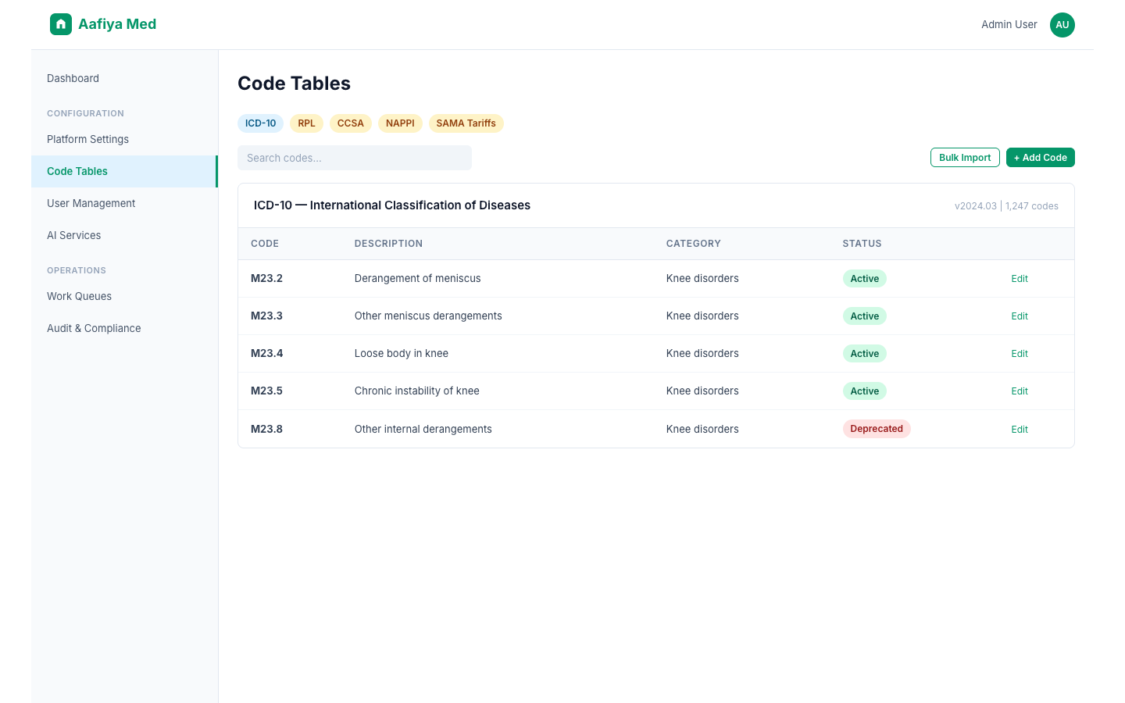Focus the Search codes field

click(x=355, y=158)
